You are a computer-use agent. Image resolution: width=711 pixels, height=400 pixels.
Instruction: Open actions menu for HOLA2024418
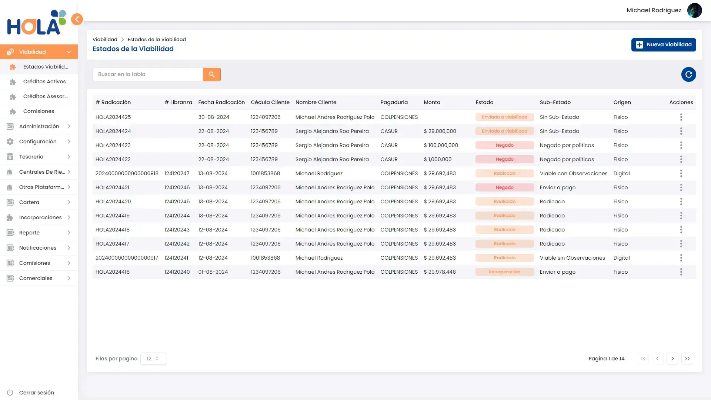coord(681,230)
